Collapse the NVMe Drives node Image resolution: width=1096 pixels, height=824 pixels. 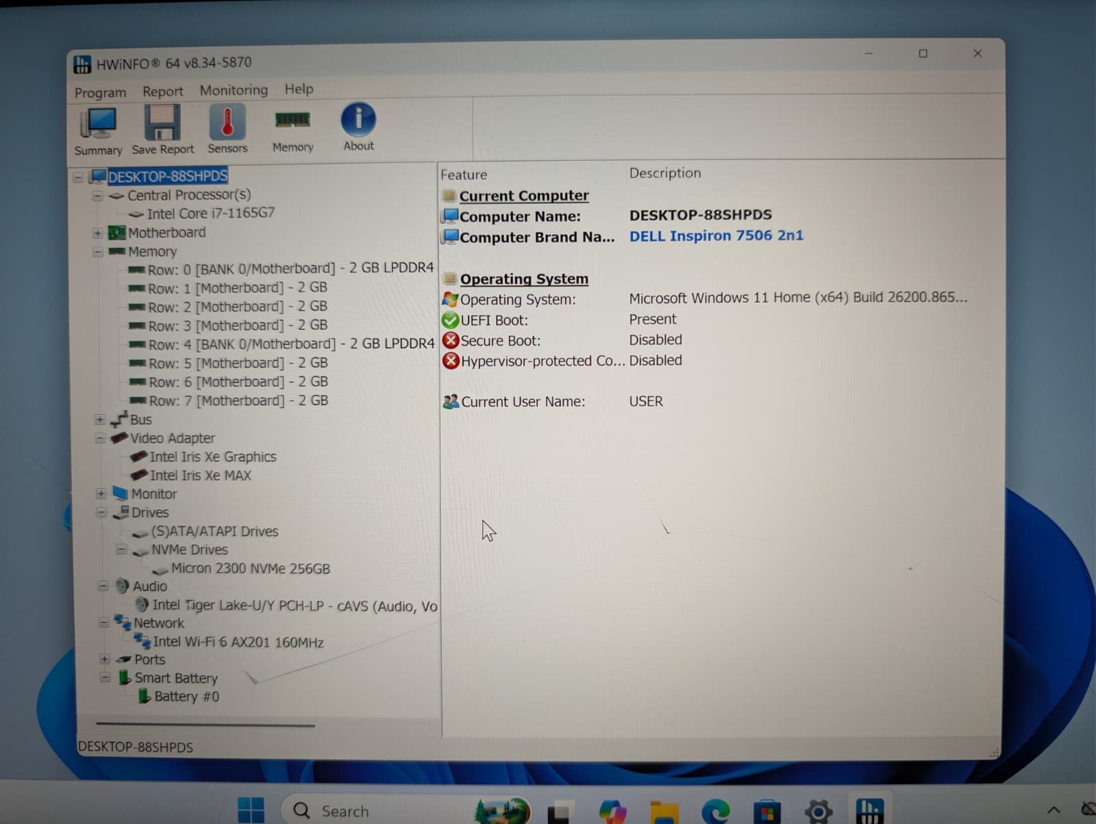[121, 550]
